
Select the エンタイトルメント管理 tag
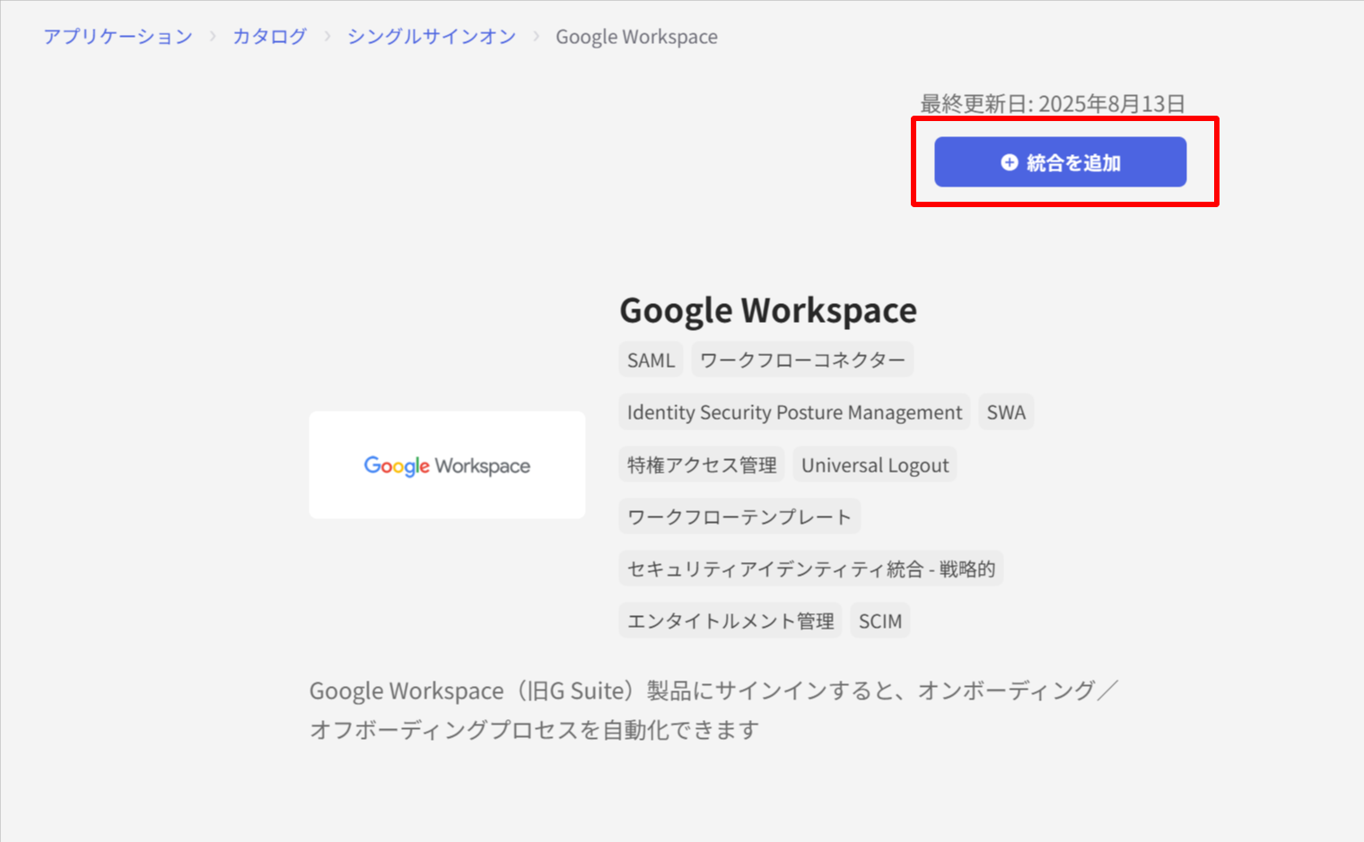click(x=730, y=620)
